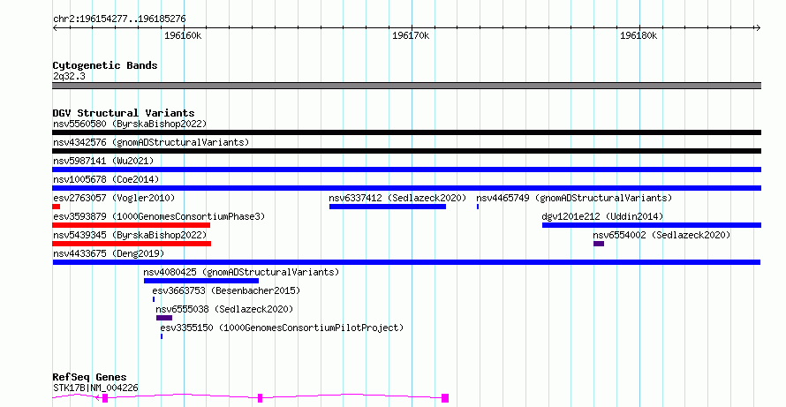Click the 196160k ruler tick label
Image resolution: width=786 pixels, height=407 pixels.
[x=183, y=35]
